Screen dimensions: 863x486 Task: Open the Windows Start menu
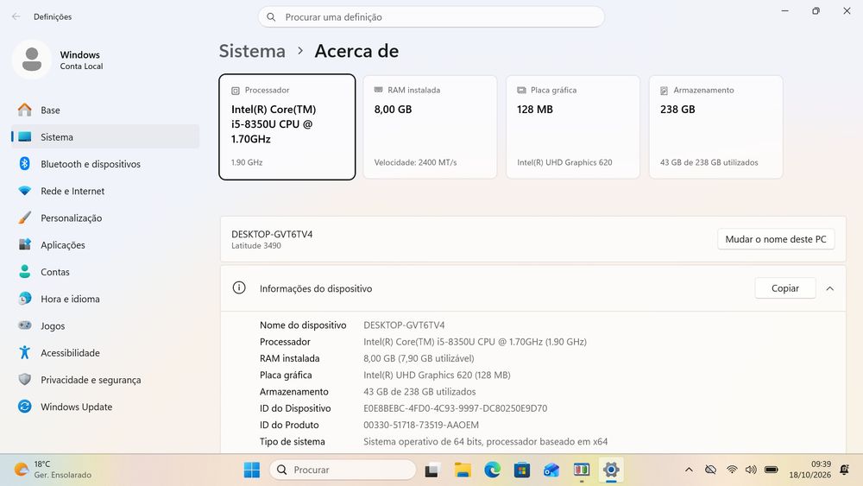251,470
